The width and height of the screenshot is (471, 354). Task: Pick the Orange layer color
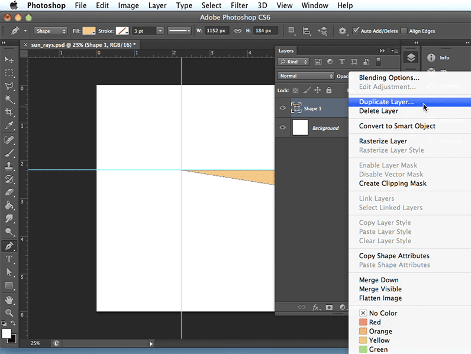coord(376,331)
